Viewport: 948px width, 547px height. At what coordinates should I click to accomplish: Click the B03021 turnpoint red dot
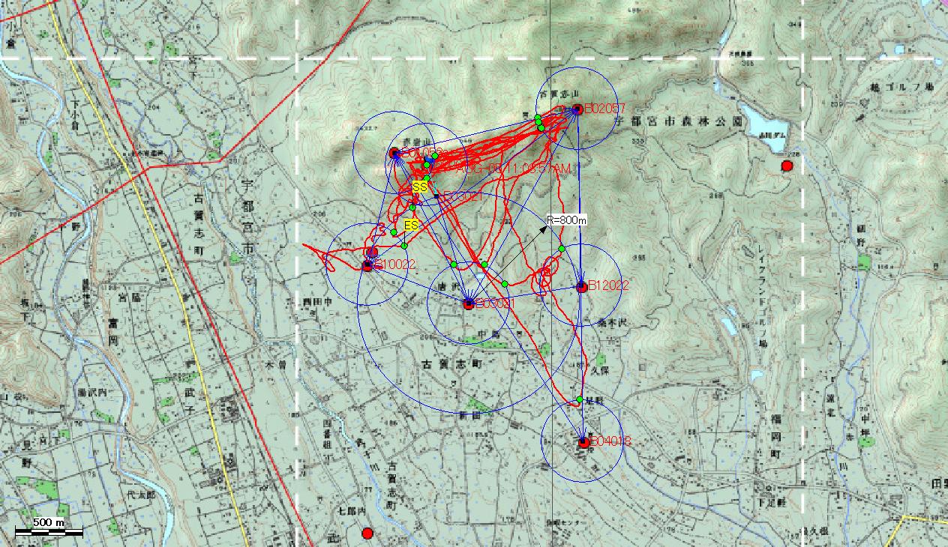pos(469,304)
